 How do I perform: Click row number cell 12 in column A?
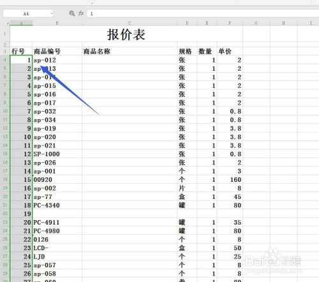pos(21,154)
